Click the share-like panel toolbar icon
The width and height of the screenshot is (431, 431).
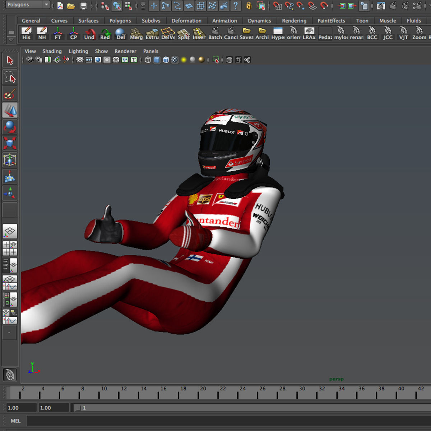(x=247, y=60)
